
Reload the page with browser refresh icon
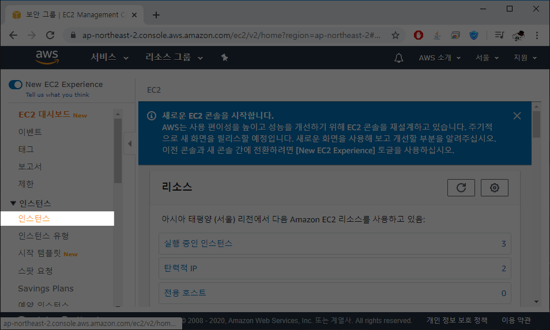(x=50, y=35)
